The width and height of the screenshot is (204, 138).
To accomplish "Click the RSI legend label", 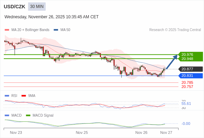I will 14,96.
